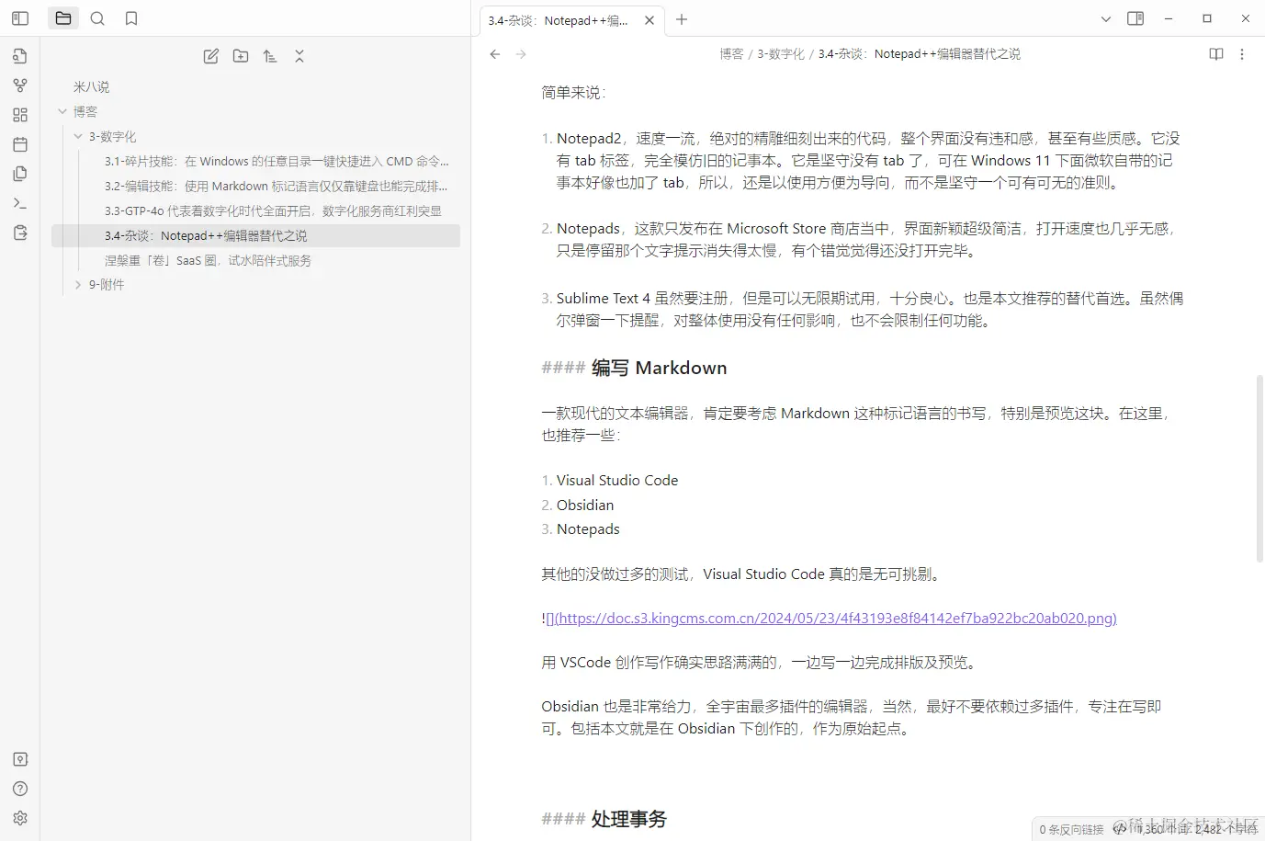Minimize the Obsidian window
This screenshot has height=841, width=1265.
[1169, 18]
